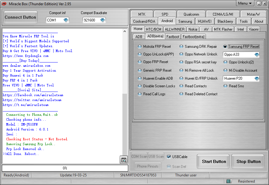Click the COM Scan button
269x185 pixels.
pyautogui.click(x=139, y=156)
